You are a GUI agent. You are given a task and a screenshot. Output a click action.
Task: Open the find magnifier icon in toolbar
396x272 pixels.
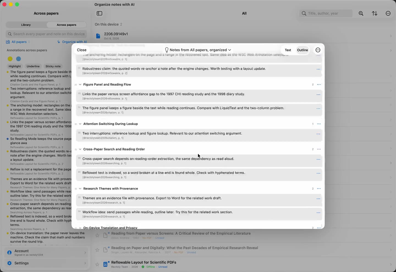(361, 13)
